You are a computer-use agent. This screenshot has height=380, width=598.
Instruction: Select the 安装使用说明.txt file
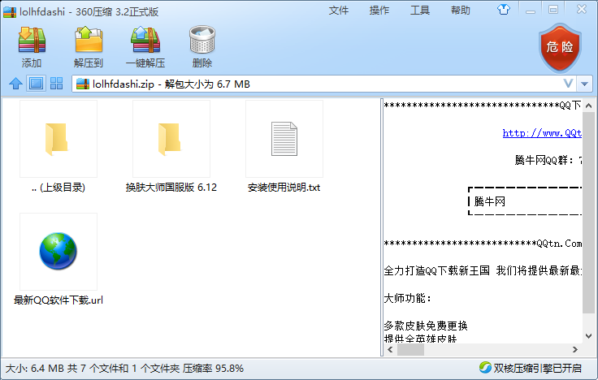284,147
